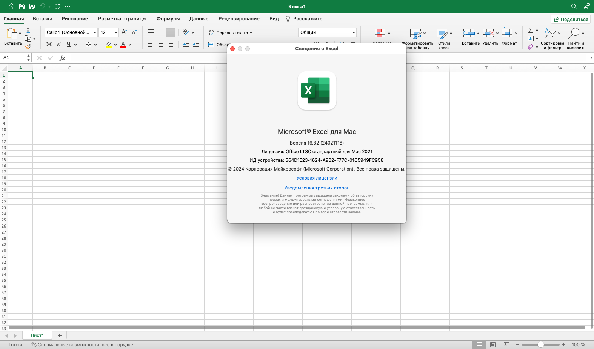The height and width of the screenshot is (349, 594).
Task: Click the Save icon in title bar
Action: tap(22, 6)
